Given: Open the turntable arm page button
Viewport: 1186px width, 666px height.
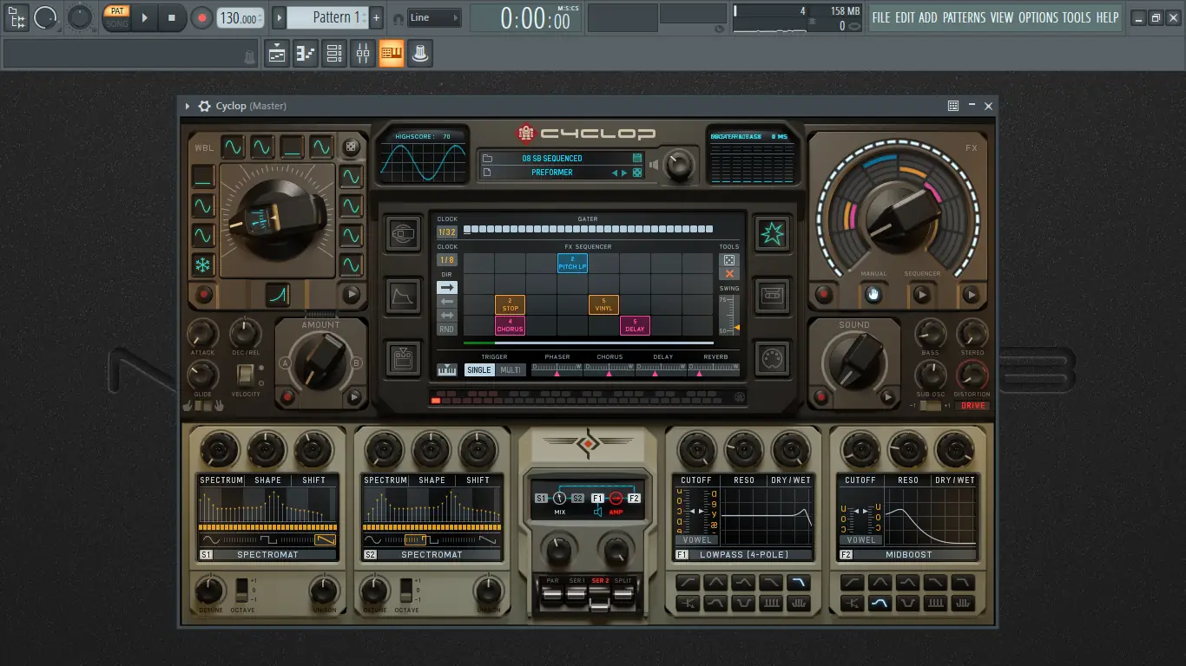Looking at the screenshot, I should click(403, 233).
